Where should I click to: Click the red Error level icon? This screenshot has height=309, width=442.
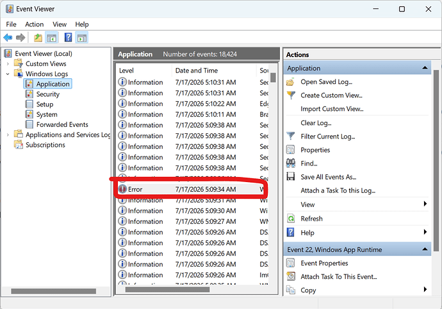(x=122, y=189)
